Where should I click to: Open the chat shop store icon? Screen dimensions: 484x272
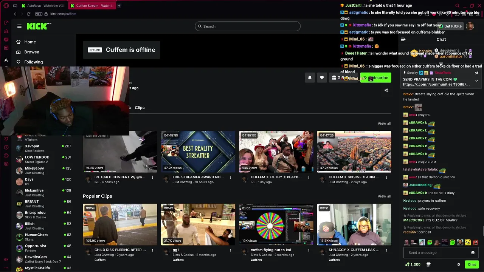point(428,264)
